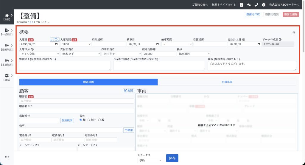Screen dimensions: 305x165
Task: Click the invoice document icon in header
Action: pos(242,5)
